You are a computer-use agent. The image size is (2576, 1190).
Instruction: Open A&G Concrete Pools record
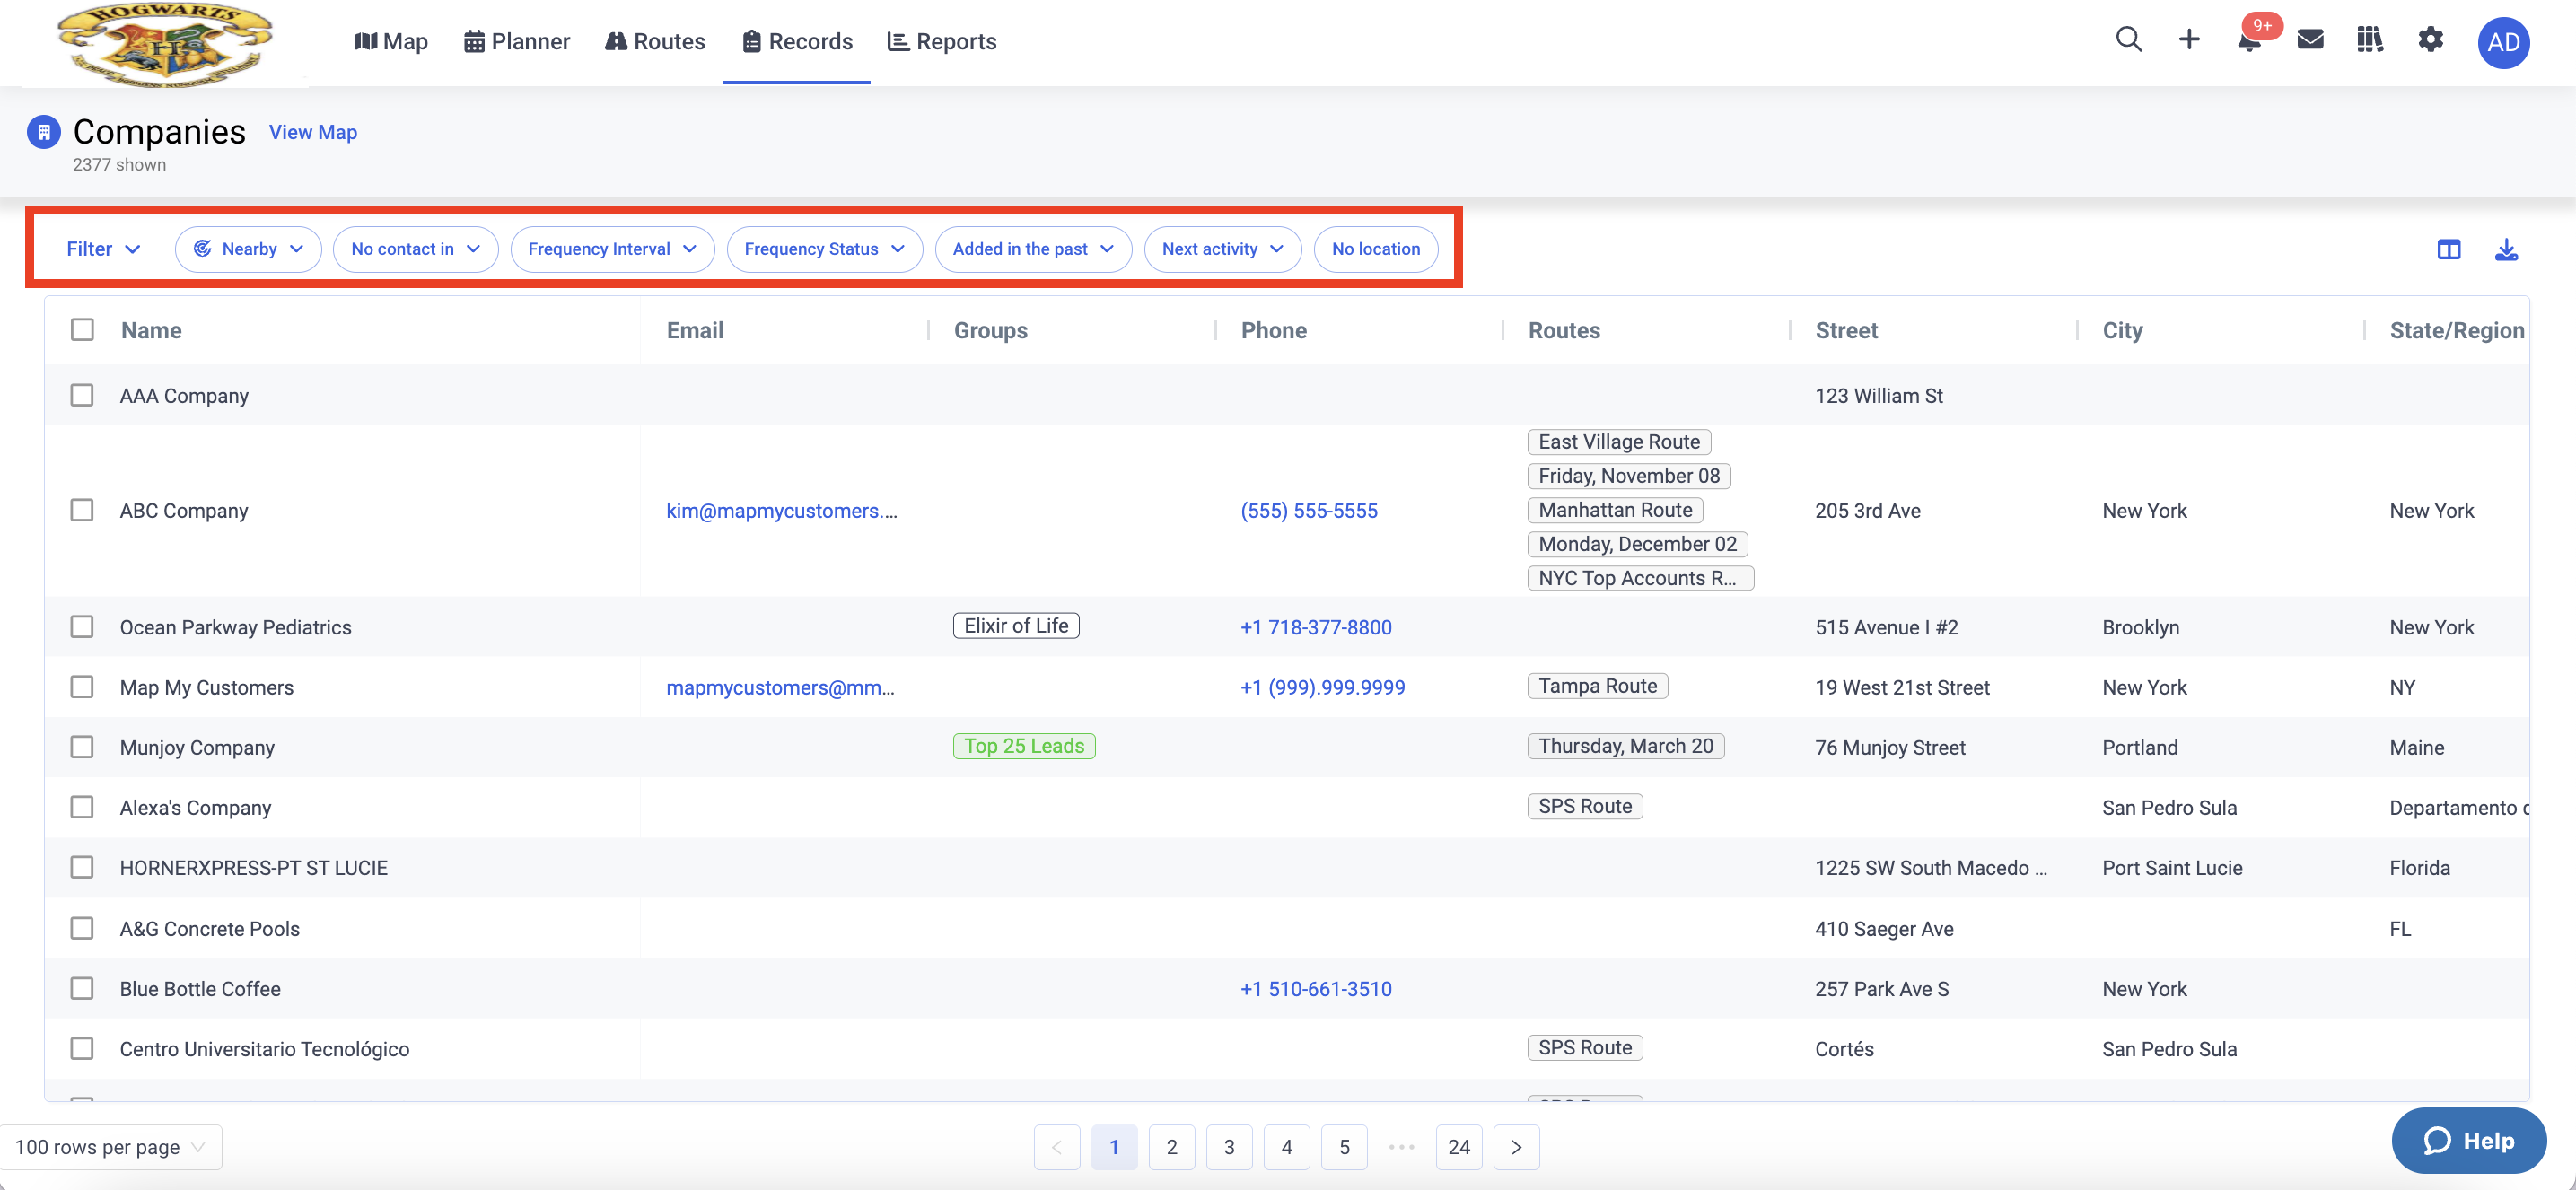(210, 928)
